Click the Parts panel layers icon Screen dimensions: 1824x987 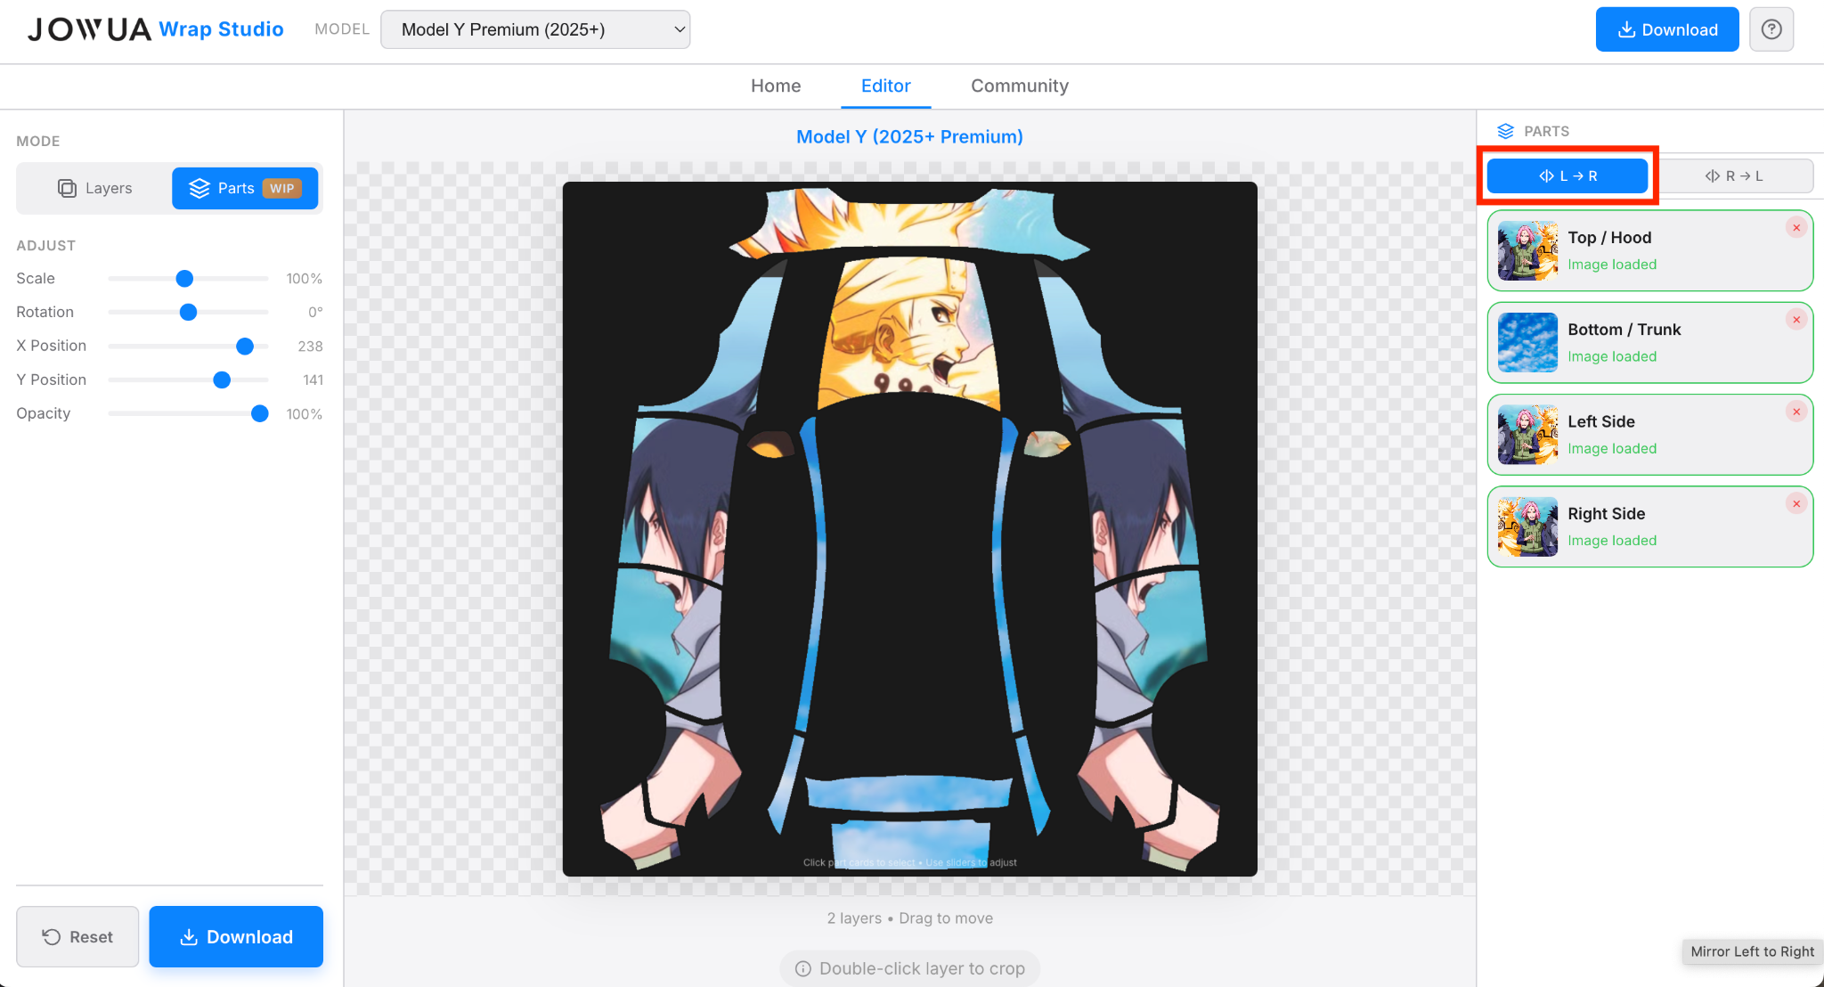1505,131
